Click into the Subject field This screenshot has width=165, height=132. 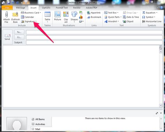click(94, 42)
